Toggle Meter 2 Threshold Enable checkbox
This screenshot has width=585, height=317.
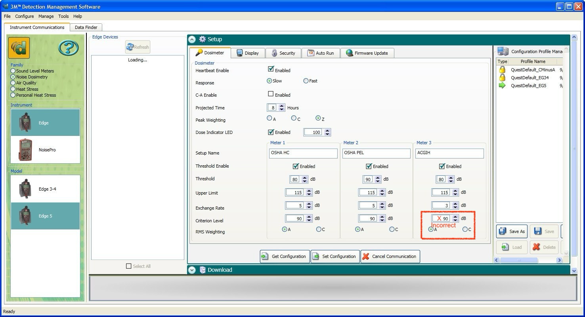point(369,166)
